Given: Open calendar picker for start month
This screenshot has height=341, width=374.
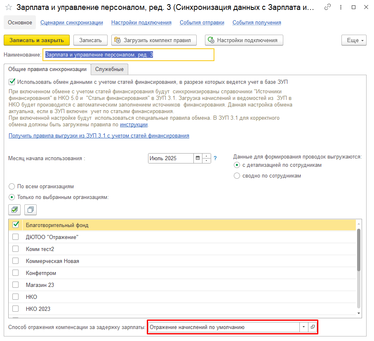Looking at the screenshot, I should coord(198,158).
